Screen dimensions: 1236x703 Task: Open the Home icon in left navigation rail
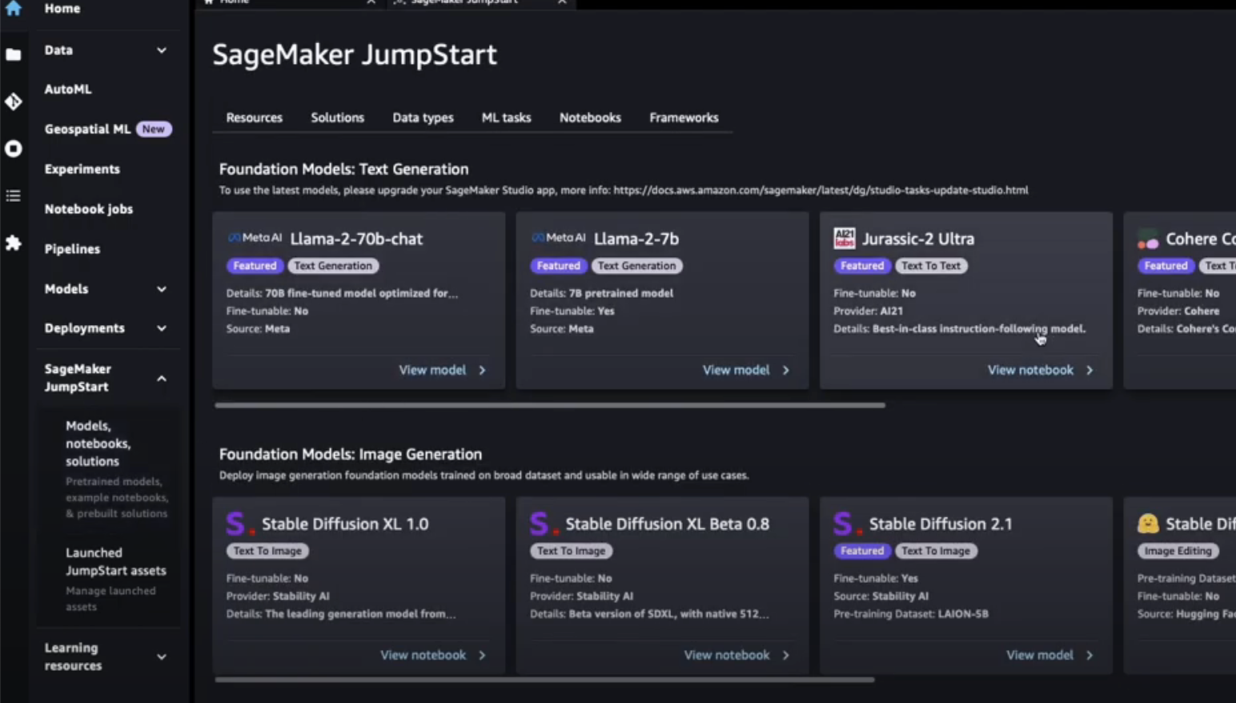pyautogui.click(x=13, y=8)
